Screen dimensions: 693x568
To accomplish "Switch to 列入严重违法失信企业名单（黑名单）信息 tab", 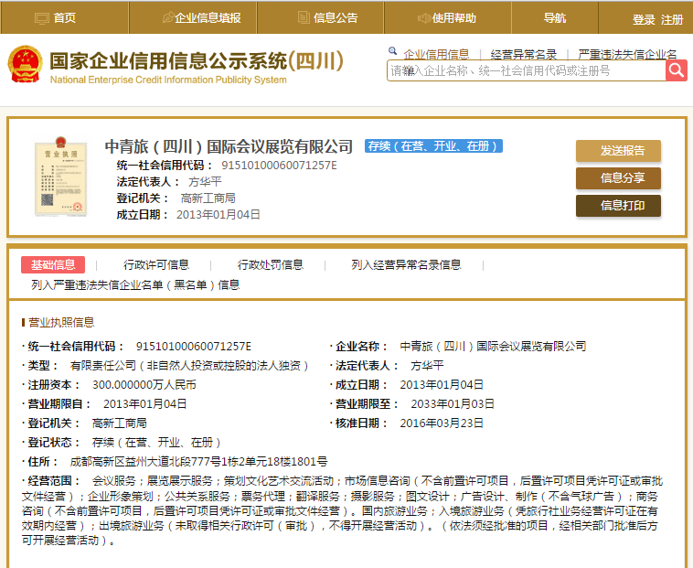I will [x=135, y=284].
